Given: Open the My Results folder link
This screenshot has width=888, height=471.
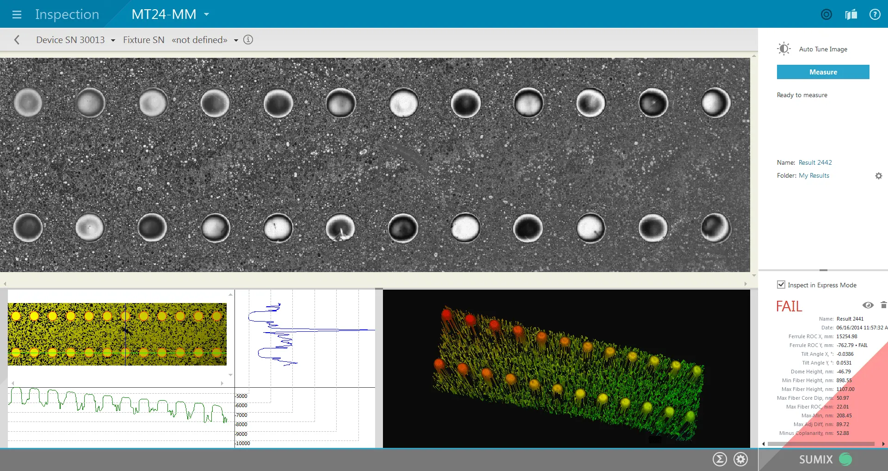Looking at the screenshot, I should point(814,175).
